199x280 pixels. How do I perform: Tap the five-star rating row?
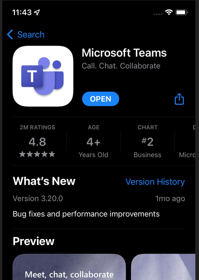point(37,154)
